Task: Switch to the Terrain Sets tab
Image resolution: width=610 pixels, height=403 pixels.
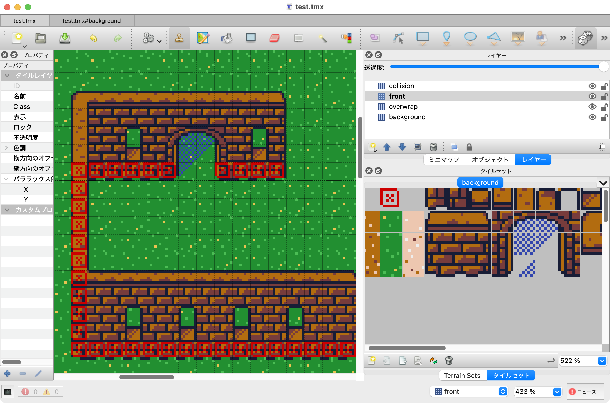Action: [x=462, y=376]
